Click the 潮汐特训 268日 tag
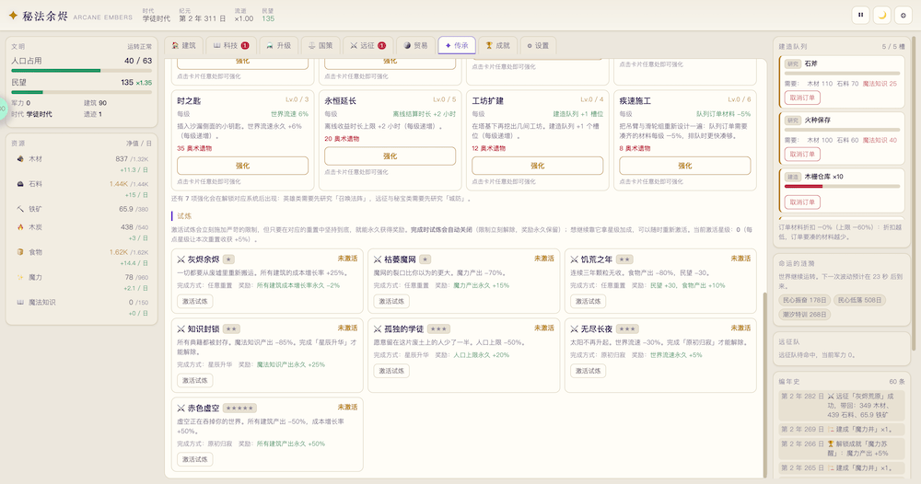 pyautogui.click(x=804, y=315)
